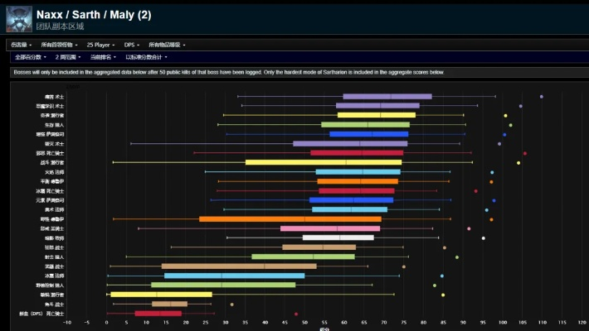589x331 pixels.
Task: Click the white 暗影 牧师 box bar
Action: 338,237
